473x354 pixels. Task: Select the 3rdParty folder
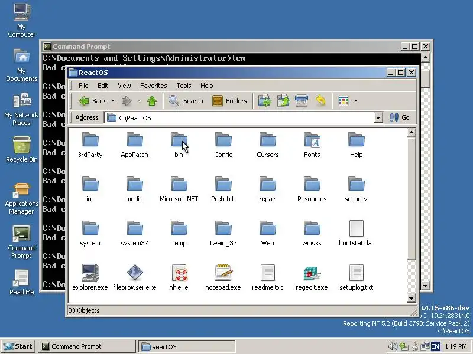pyautogui.click(x=90, y=145)
